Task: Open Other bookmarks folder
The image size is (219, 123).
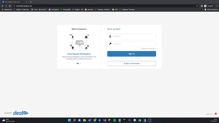Action: (x=211, y=10)
